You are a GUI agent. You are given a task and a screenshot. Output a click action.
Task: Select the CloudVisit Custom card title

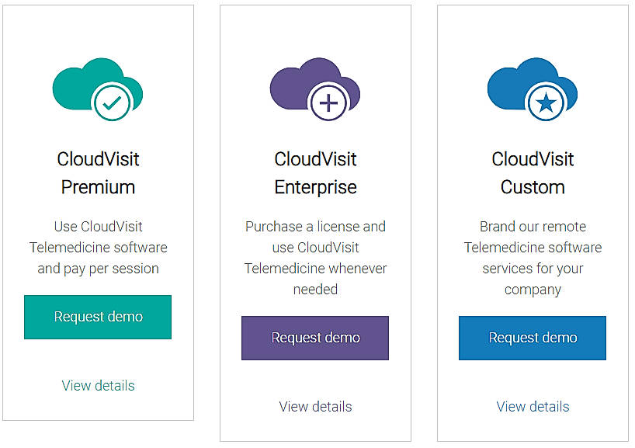point(533,172)
